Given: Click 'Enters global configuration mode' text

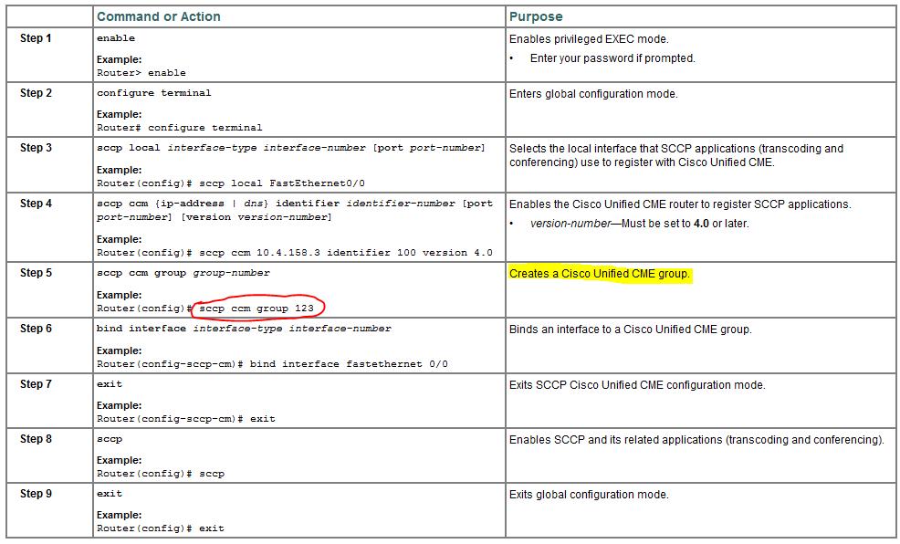Looking at the screenshot, I should pyautogui.click(x=593, y=94).
